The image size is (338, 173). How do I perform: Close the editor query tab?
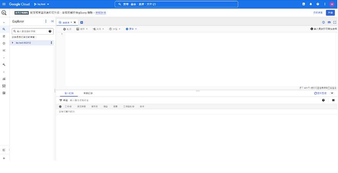click(x=75, y=22)
